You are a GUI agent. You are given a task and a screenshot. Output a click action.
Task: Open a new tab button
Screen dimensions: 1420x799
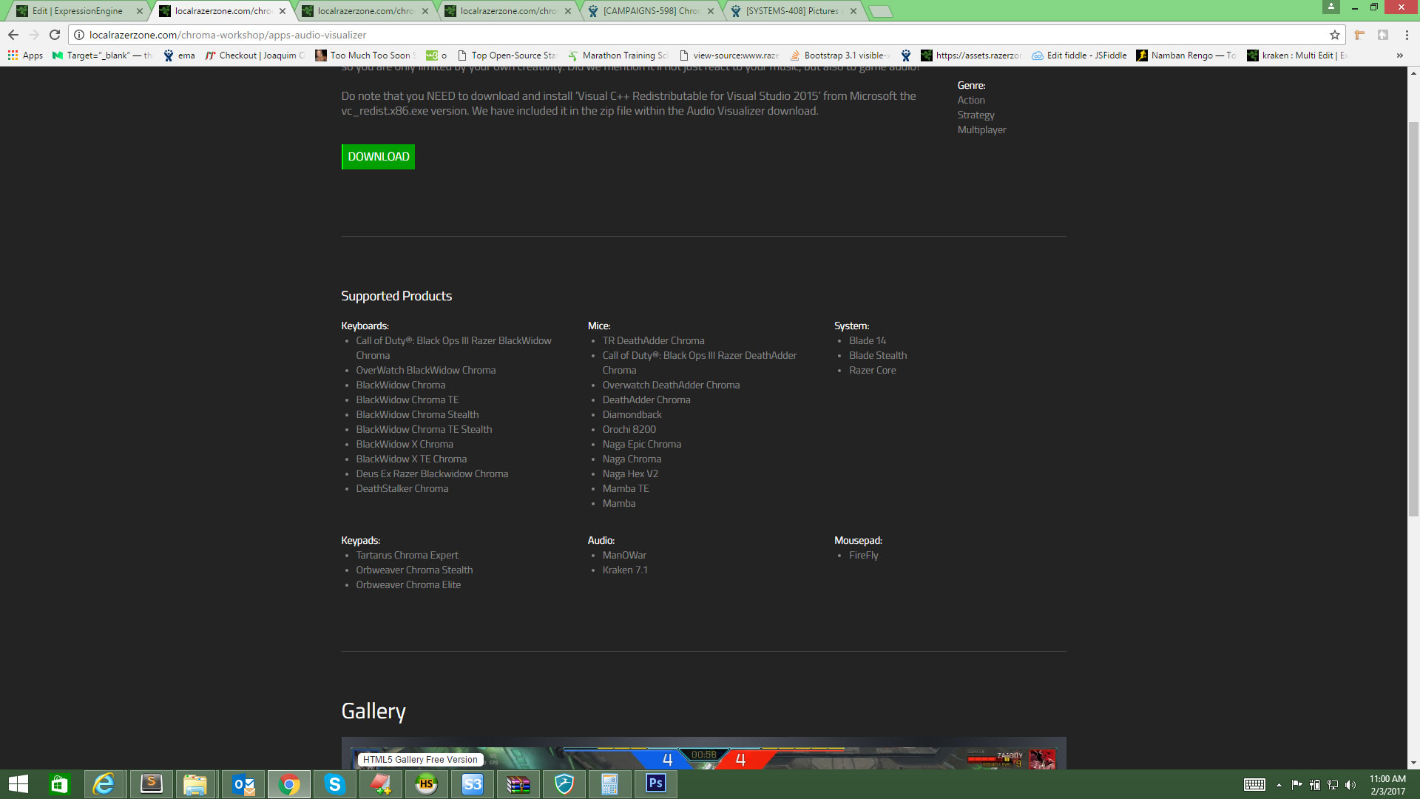click(880, 11)
